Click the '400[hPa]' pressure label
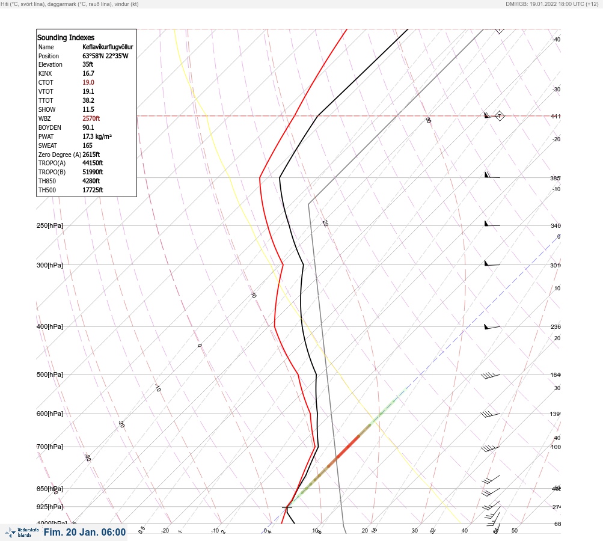 [50, 326]
